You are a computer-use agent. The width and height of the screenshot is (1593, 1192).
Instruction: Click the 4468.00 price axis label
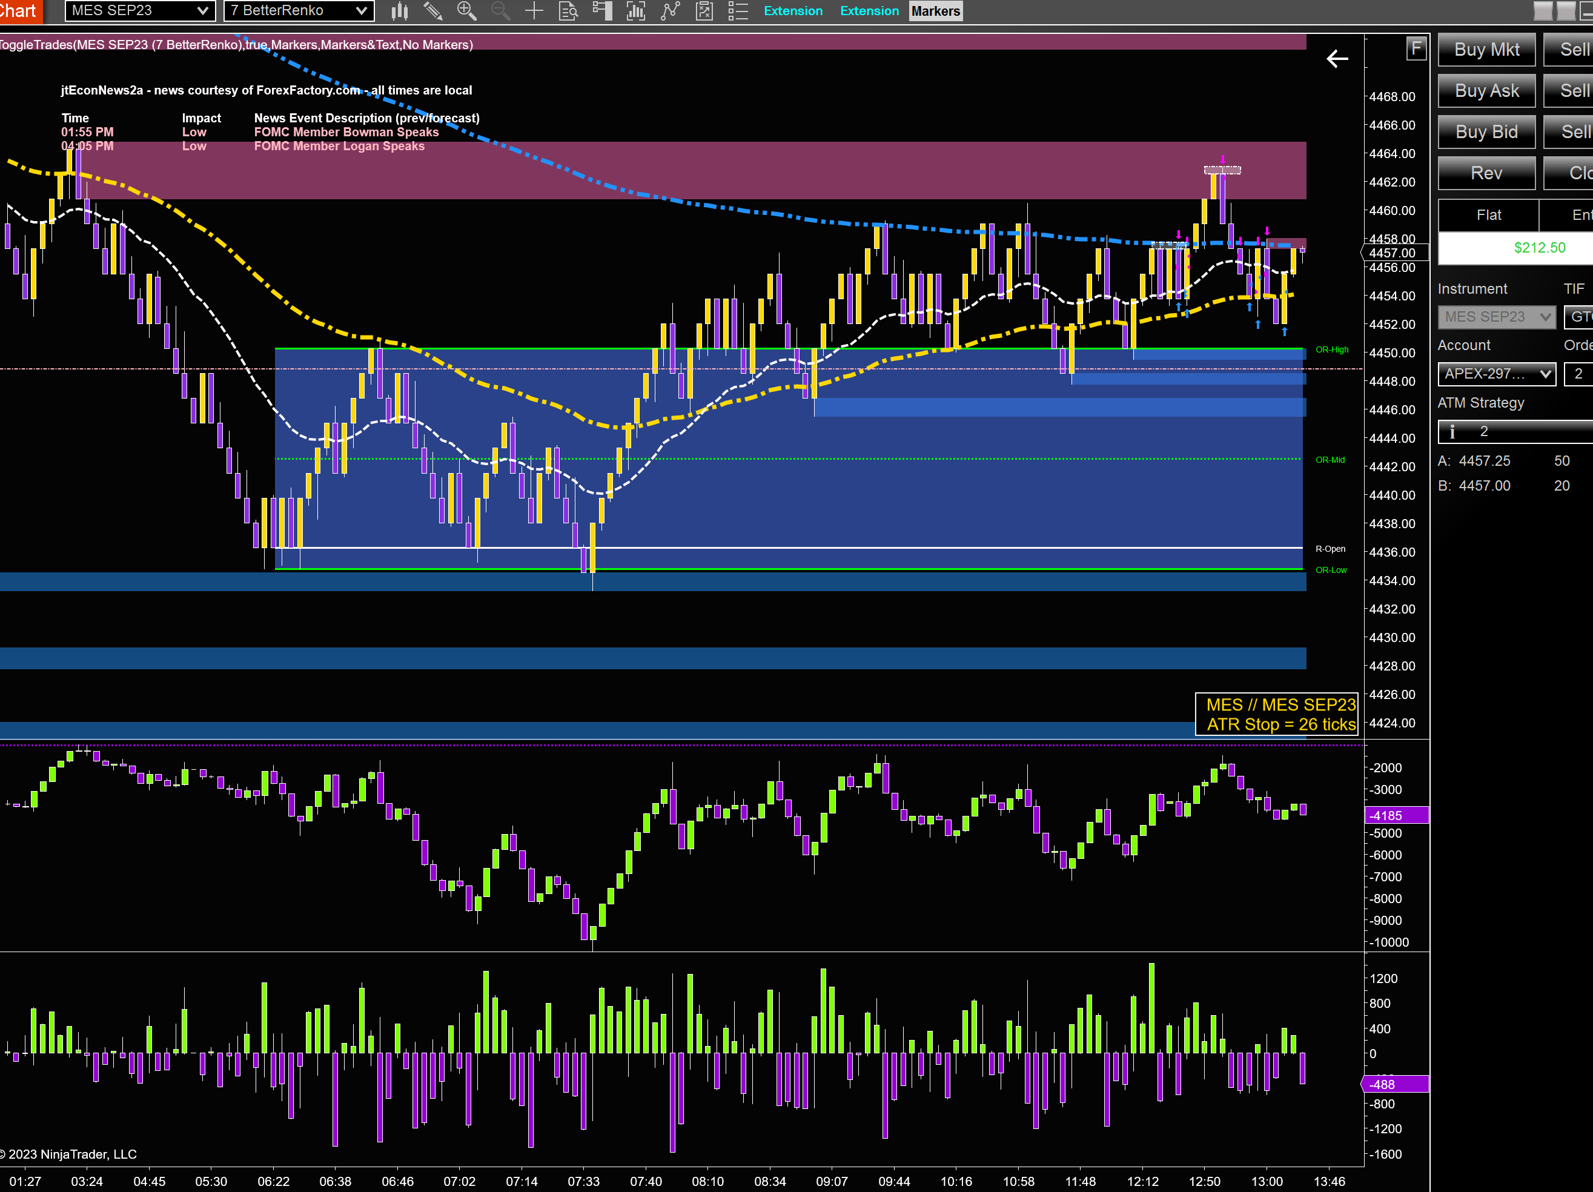tap(1391, 96)
